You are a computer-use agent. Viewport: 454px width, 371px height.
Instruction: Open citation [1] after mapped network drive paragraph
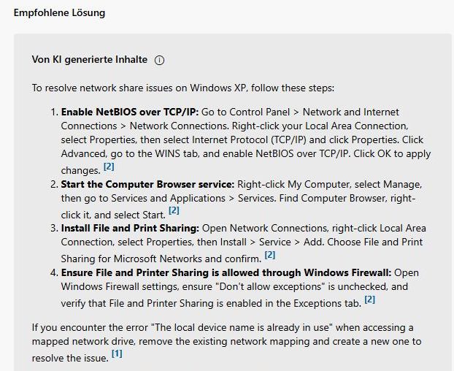coord(117,353)
